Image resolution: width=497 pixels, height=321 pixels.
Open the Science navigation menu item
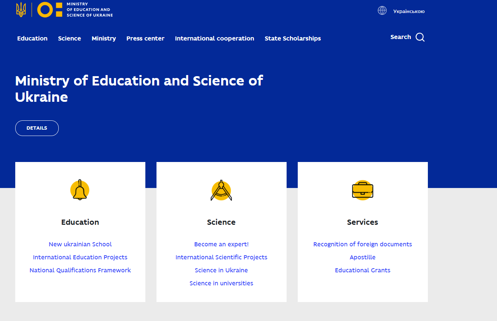pyautogui.click(x=70, y=38)
